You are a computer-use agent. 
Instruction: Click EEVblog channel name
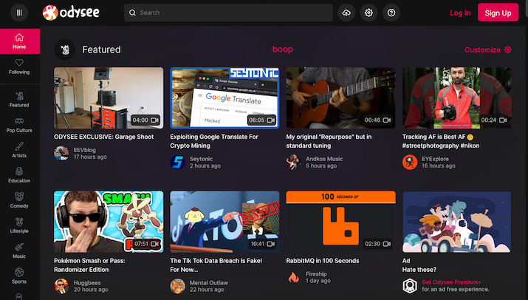tap(84, 150)
